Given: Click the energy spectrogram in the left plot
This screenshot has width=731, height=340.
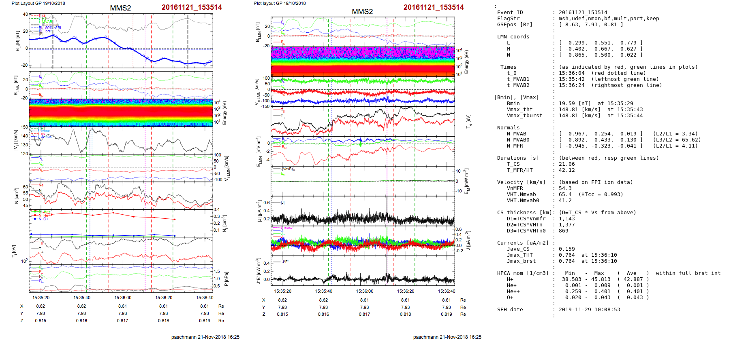Looking at the screenshot, I should tap(121, 113).
